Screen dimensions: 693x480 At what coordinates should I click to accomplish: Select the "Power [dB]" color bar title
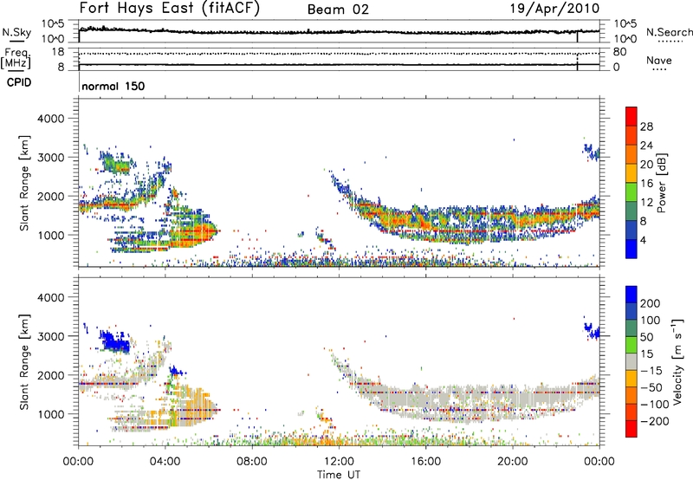[x=661, y=183]
